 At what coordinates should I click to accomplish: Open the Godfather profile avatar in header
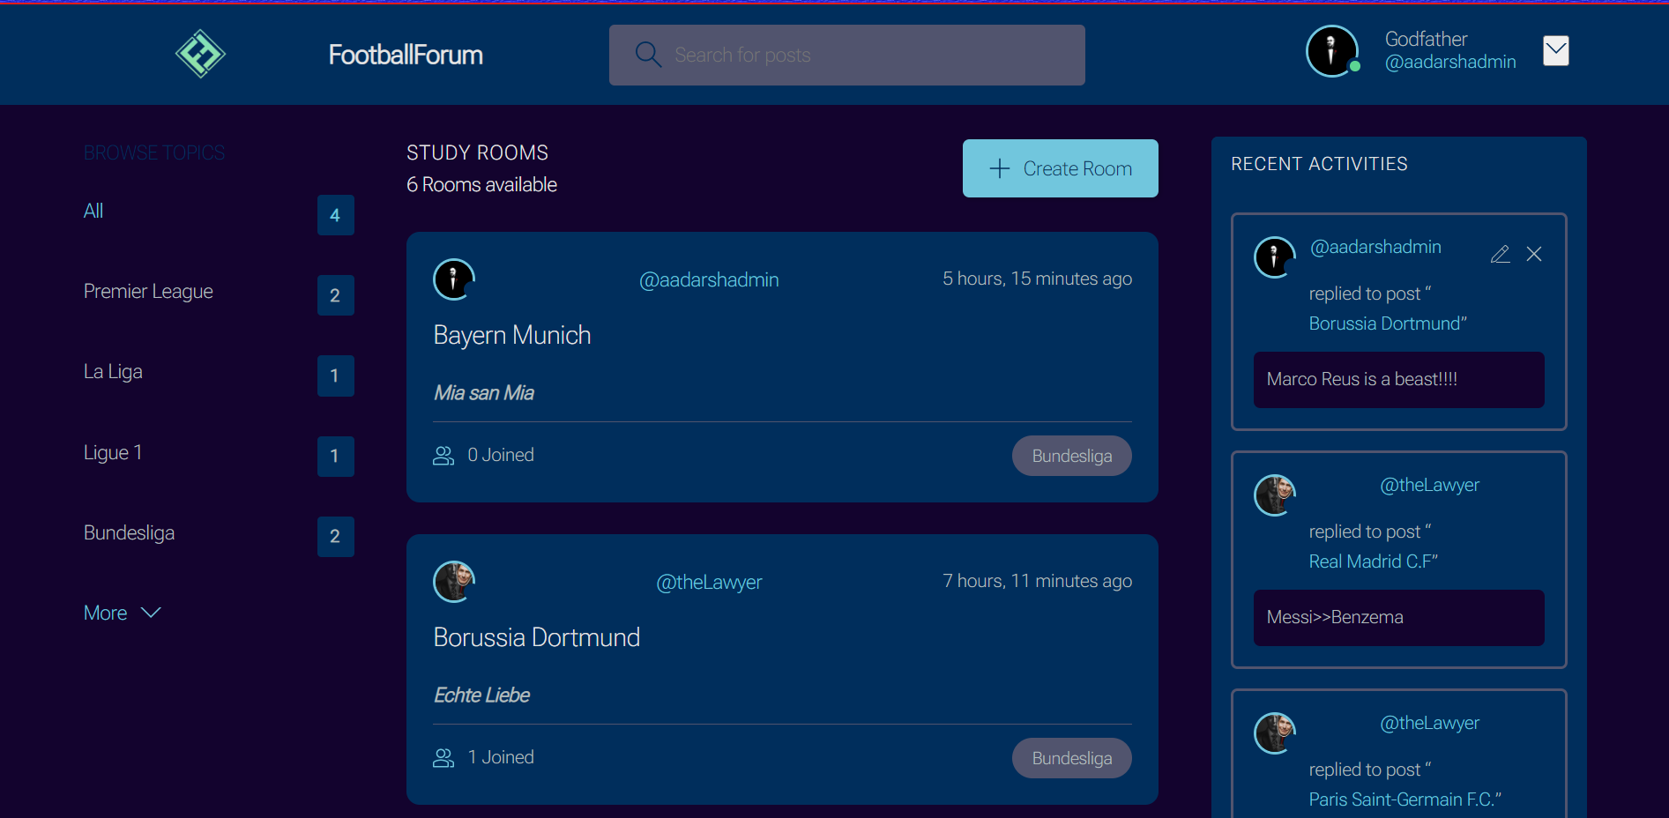(1332, 51)
